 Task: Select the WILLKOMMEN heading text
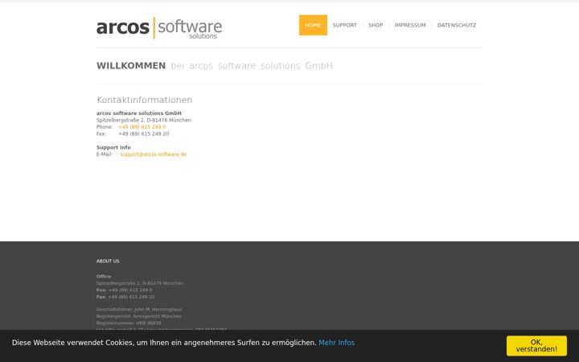coord(131,66)
